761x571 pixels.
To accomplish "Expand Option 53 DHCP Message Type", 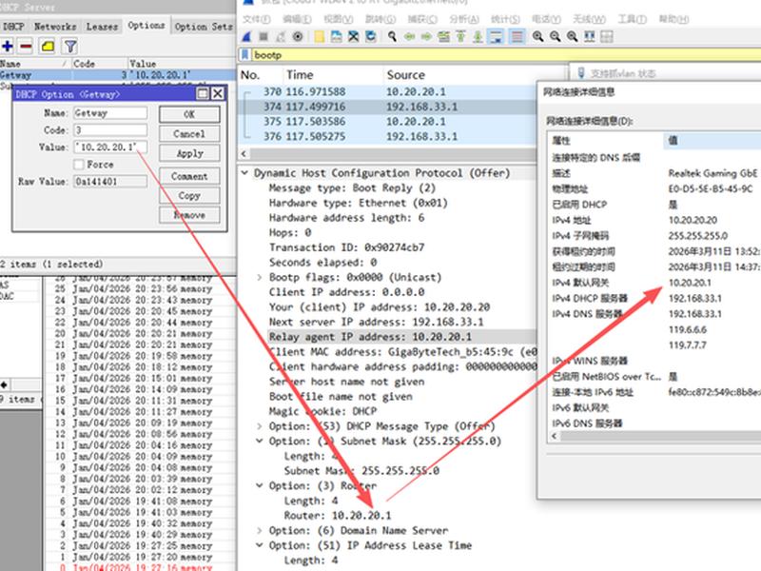I will pyautogui.click(x=260, y=426).
